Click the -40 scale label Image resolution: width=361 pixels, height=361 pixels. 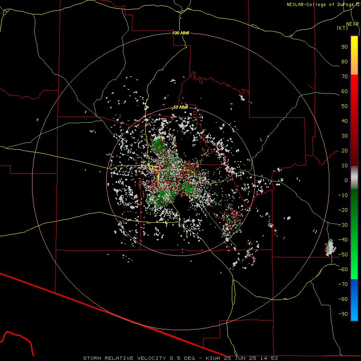pyautogui.click(x=343, y=240)
